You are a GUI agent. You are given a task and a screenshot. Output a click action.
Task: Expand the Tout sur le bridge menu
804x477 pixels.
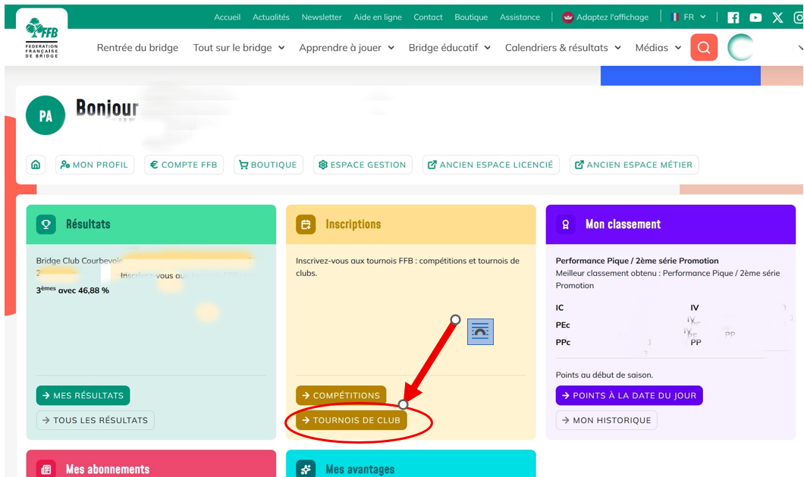click(238, 48)
